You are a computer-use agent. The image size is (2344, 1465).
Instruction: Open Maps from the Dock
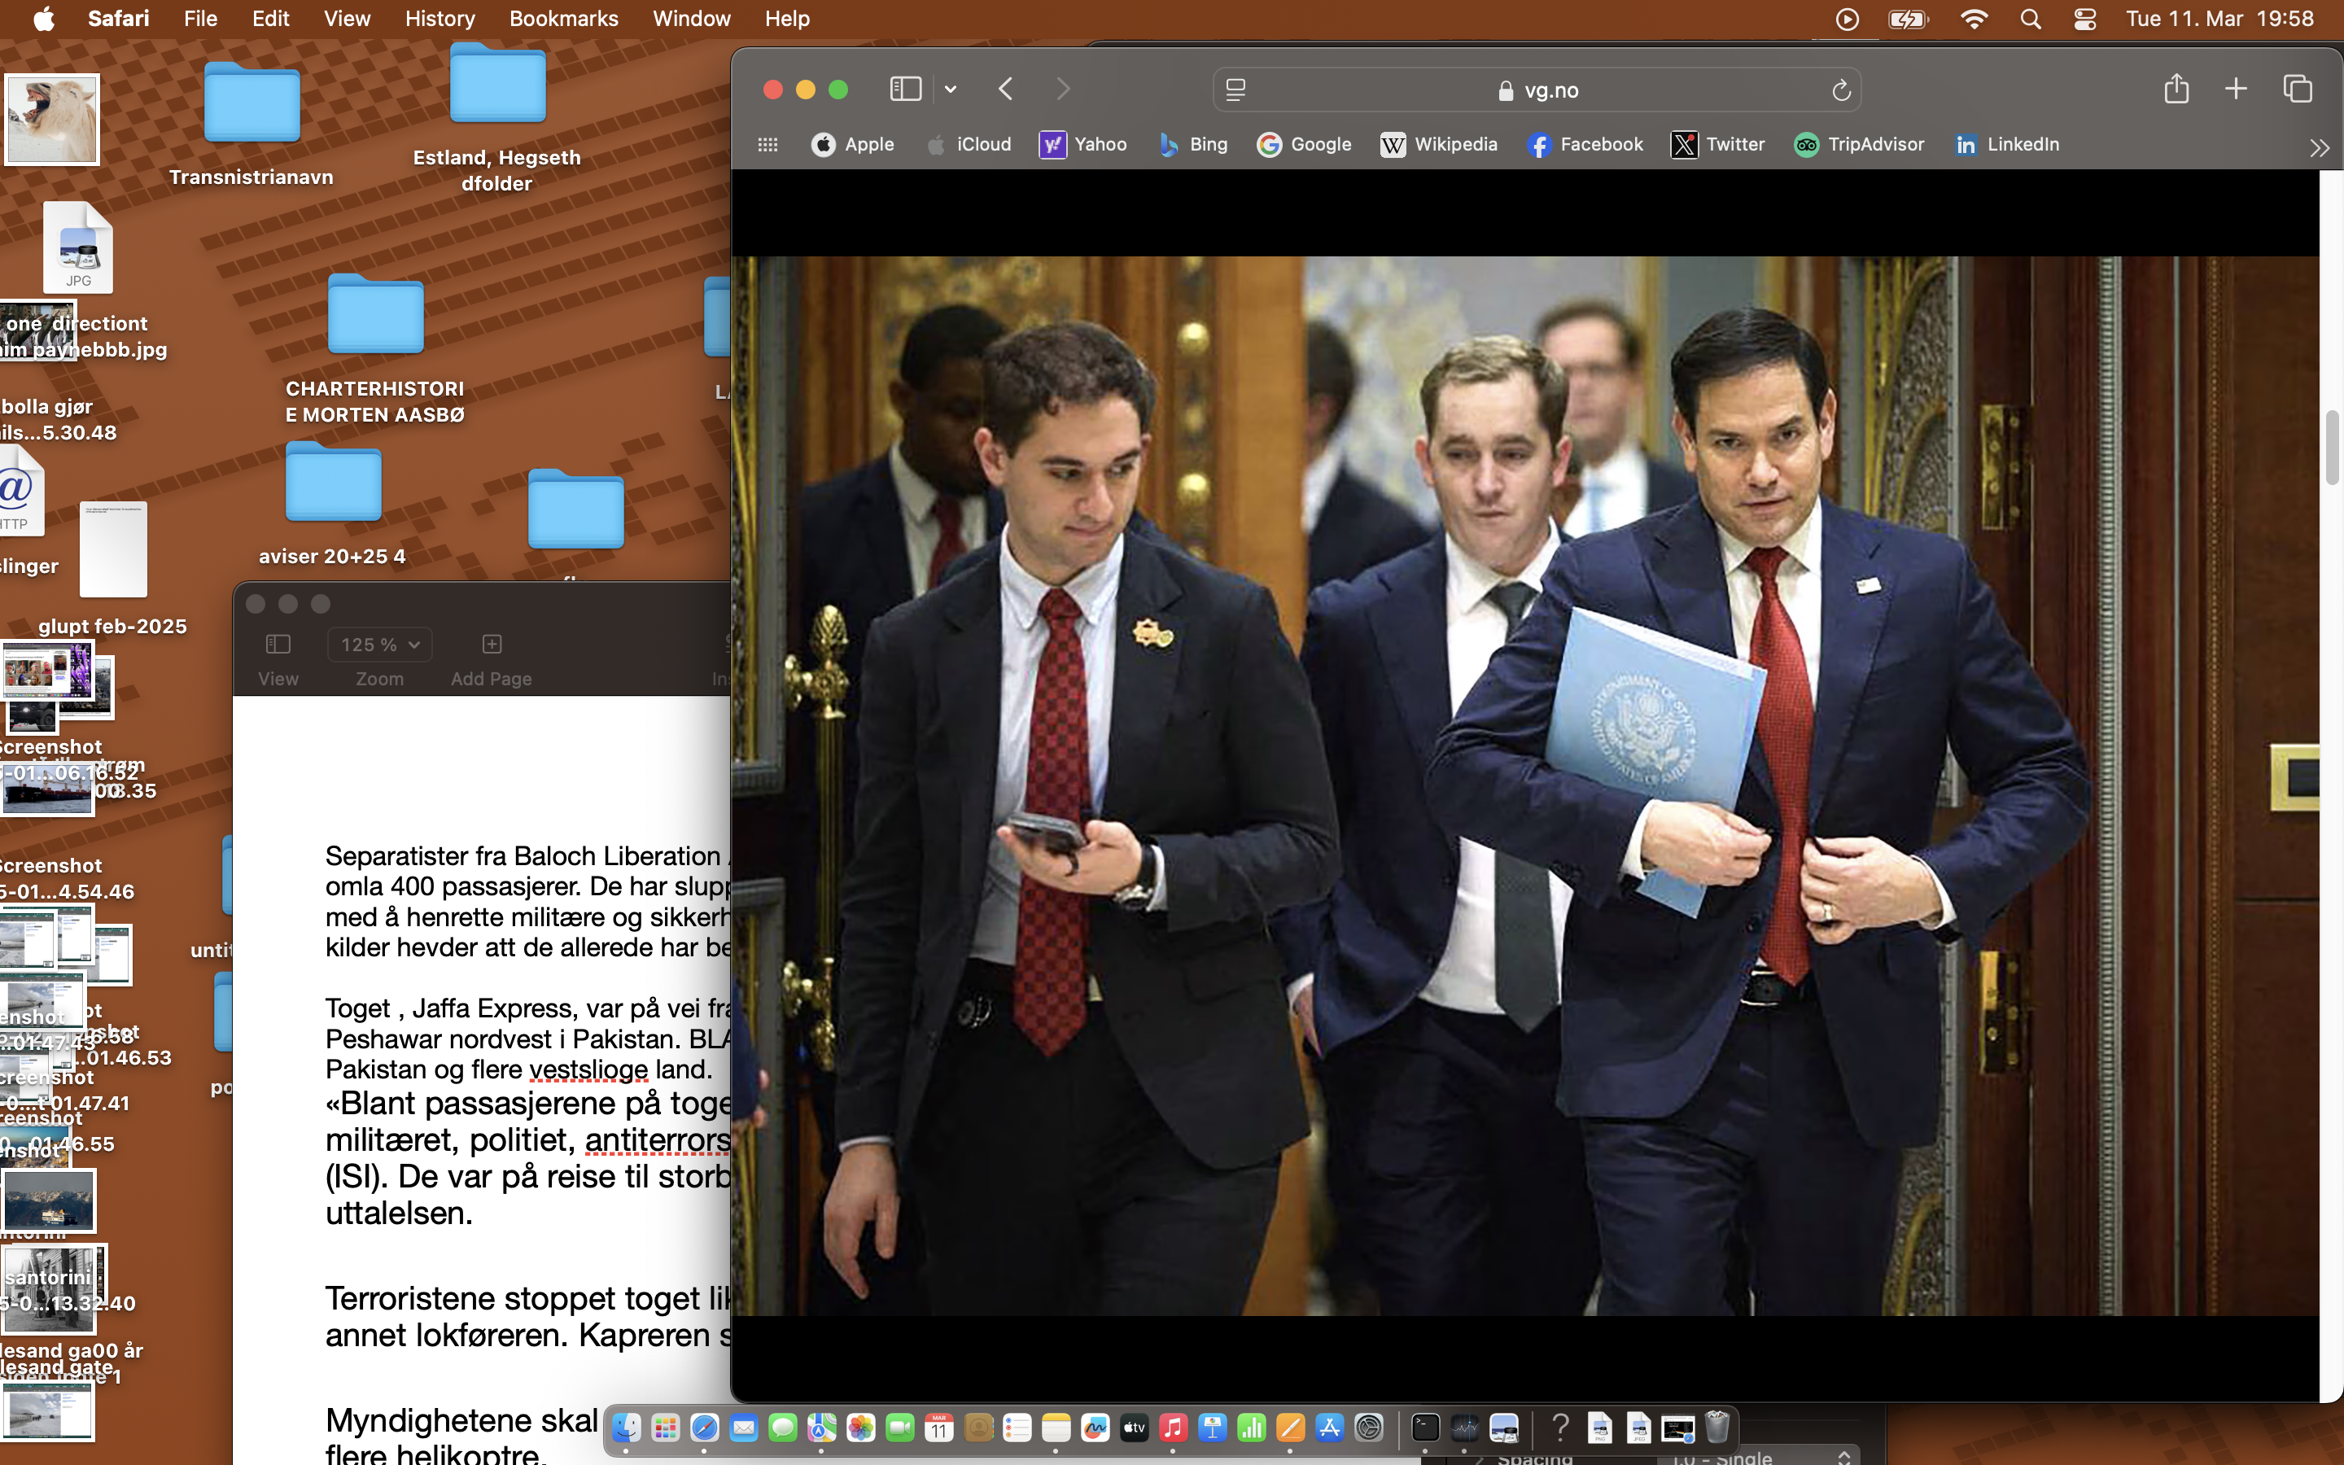pyautogui.click(x=821, y=1428)
